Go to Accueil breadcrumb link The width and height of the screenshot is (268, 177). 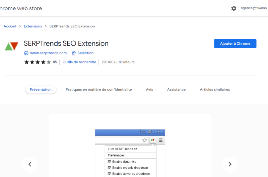[10, 26]
